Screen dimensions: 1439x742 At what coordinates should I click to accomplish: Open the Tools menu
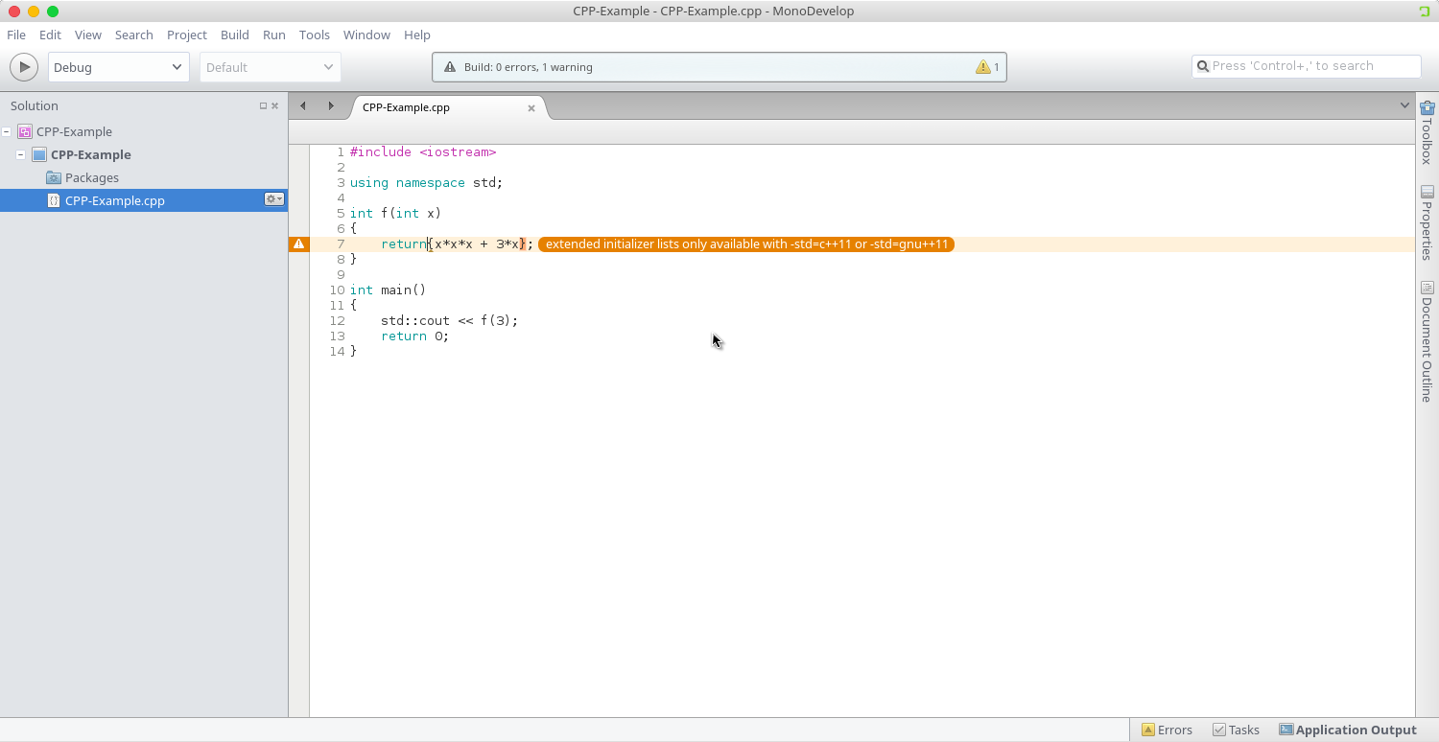click(x=315, y=35)
